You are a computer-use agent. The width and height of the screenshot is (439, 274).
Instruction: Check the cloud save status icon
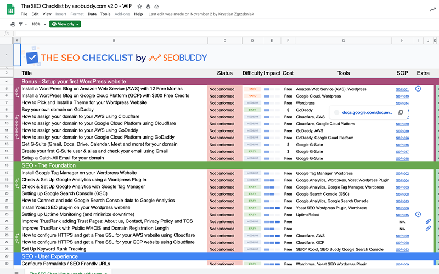[x=157, y=7]
